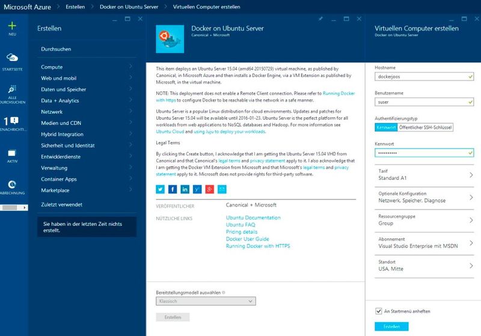481x336 pixels.
Task: Open the Abrechnung billing icon
Action: tap(12, 185)
